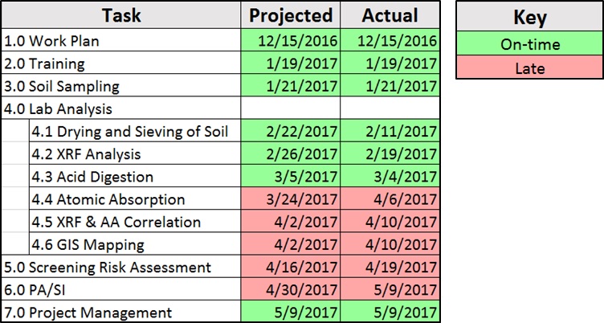Pick the green On-time key cell

pyautogui.click(x=528, y=45)
